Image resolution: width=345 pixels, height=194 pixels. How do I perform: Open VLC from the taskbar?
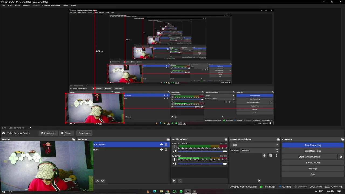click(148, 192)
